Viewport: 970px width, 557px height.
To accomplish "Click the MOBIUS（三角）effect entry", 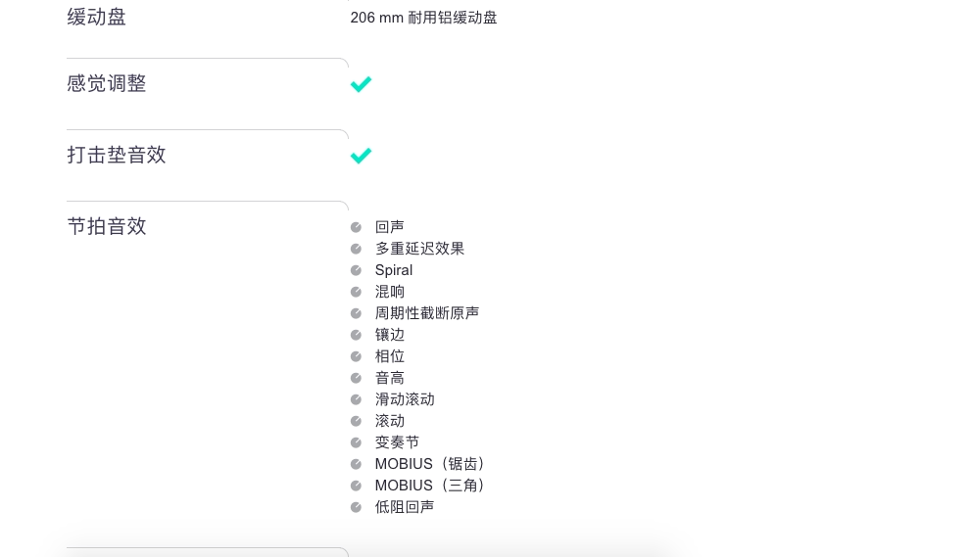I will click(429, 486).
